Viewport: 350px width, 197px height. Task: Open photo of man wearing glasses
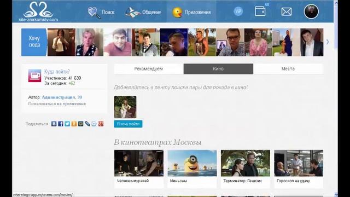coord(230,42)
